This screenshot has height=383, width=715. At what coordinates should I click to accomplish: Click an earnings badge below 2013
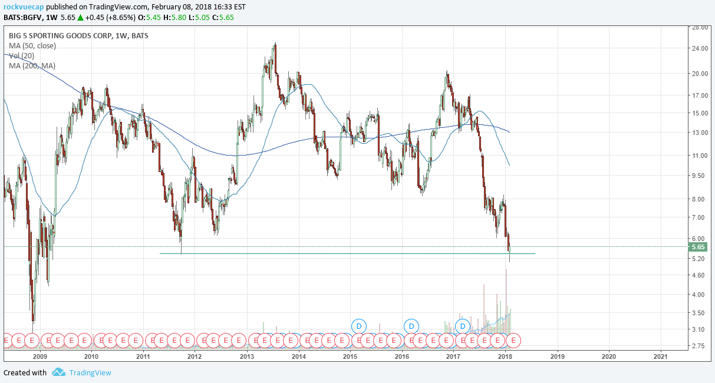pyautogui.click(x=256, y=340)
